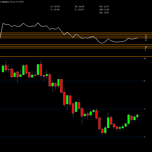
Task: Click the 'L: 13.07' low value
Action: [x=79, y=10]
